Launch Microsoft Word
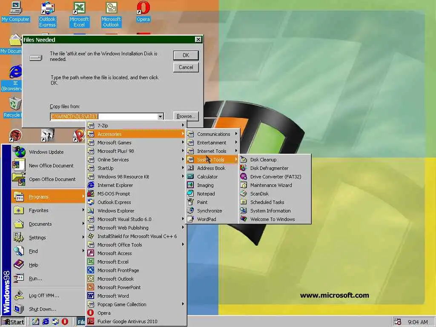The height and width of the screenshot is (327, 436). coord(136,296)
